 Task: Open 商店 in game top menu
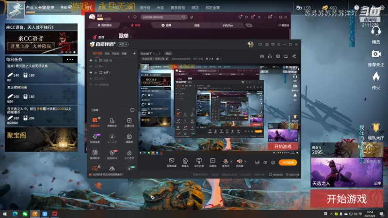195,8
